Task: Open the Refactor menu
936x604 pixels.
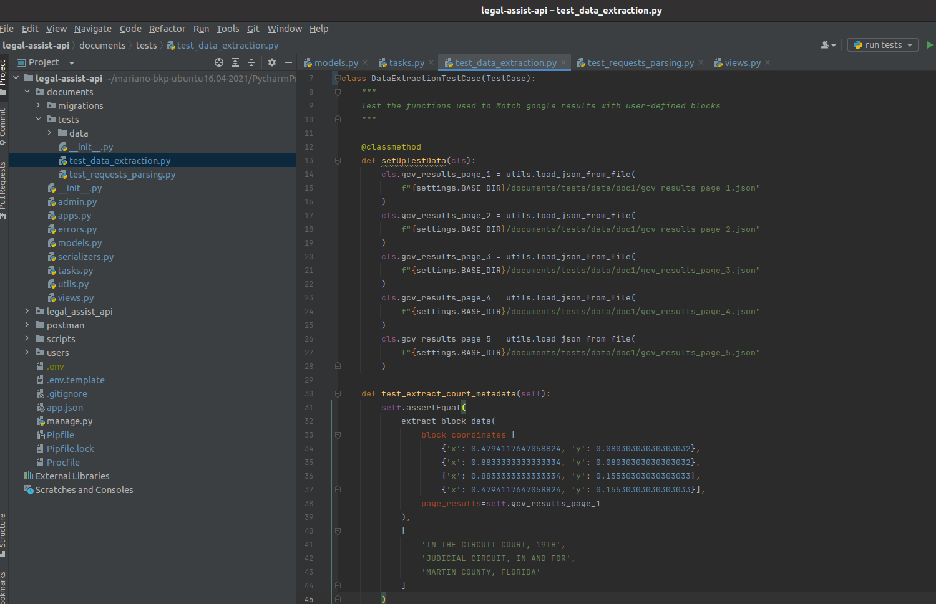Action: coord(167,29)
